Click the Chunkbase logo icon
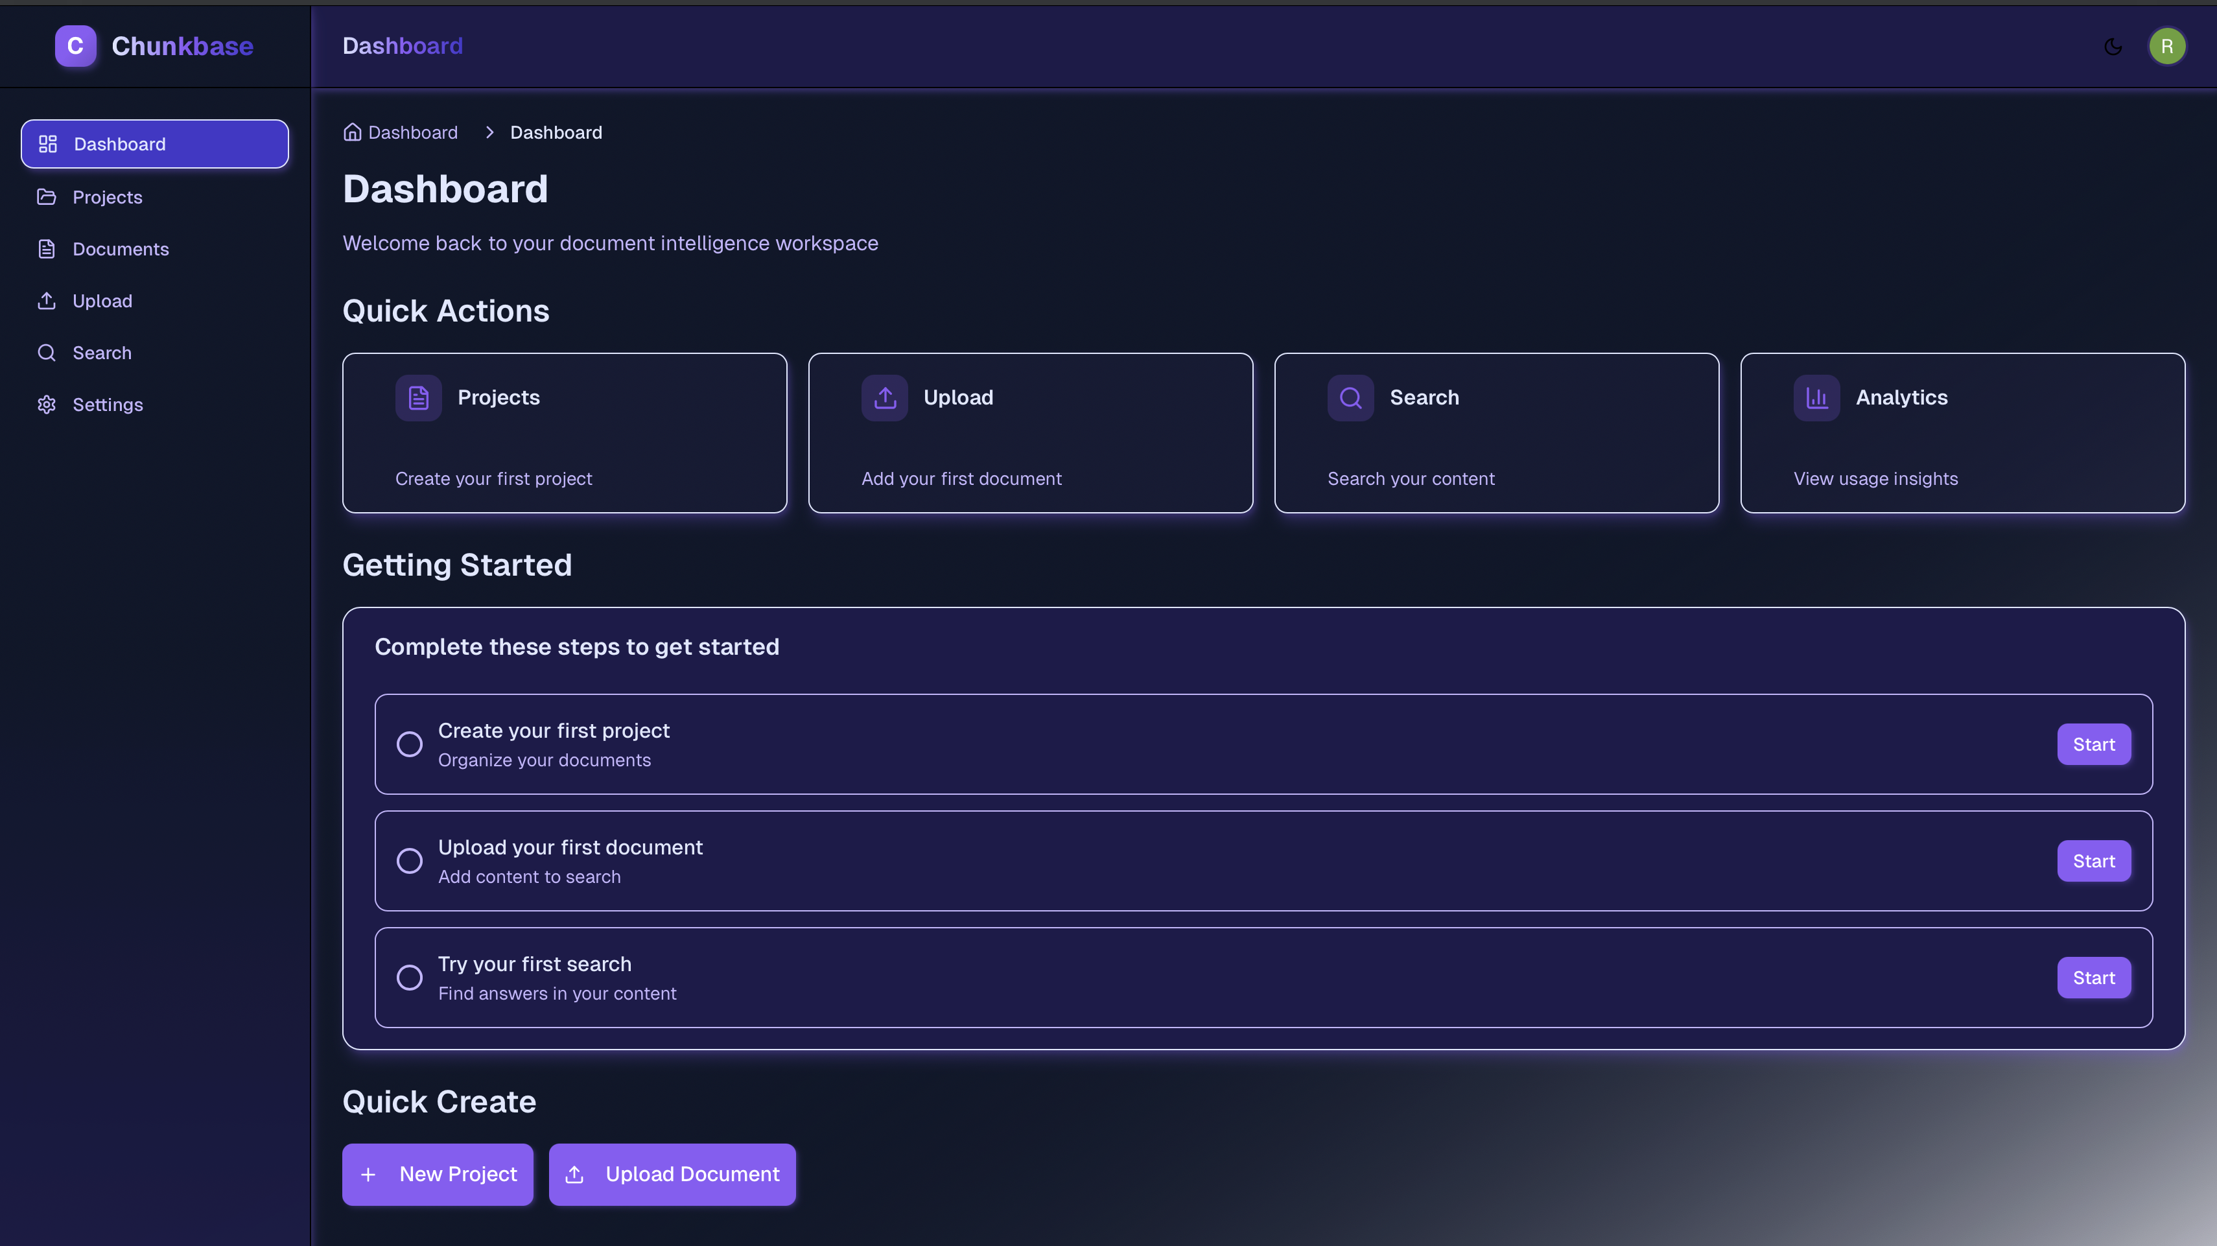Screen dimensions: 2217x1246 75,45
